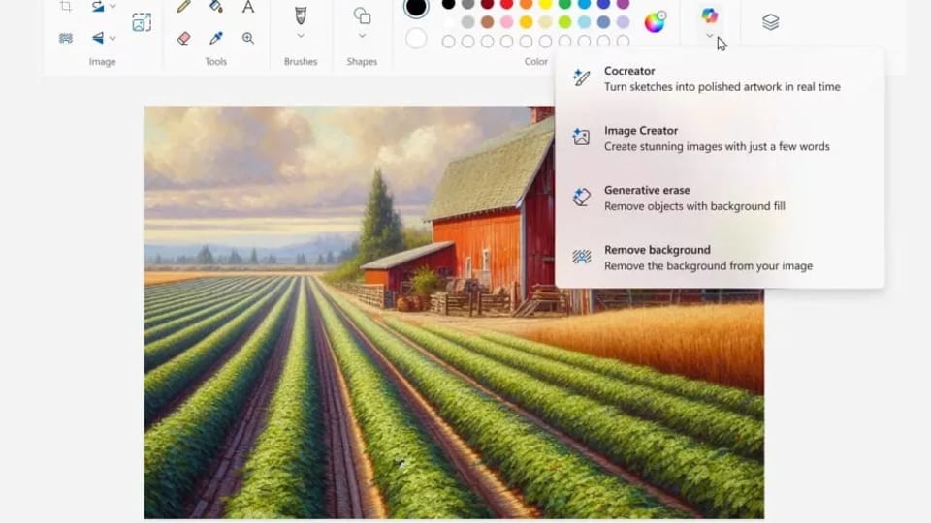Choose Generative erase menu entry

click(x=720, y=198)
